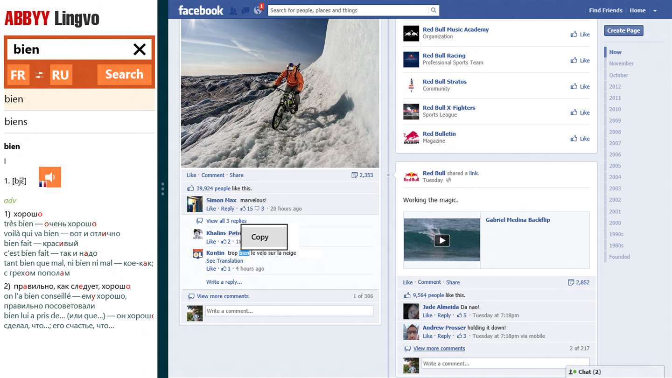Screen dimensions: 672x378
Task: Comment on the shared link post
Action: 429,282
